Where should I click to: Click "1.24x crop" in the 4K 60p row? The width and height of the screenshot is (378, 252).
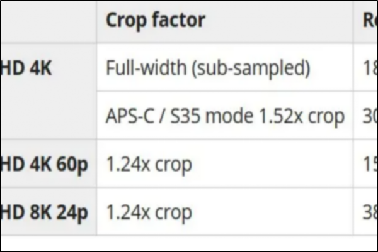[x=149, y=164]
